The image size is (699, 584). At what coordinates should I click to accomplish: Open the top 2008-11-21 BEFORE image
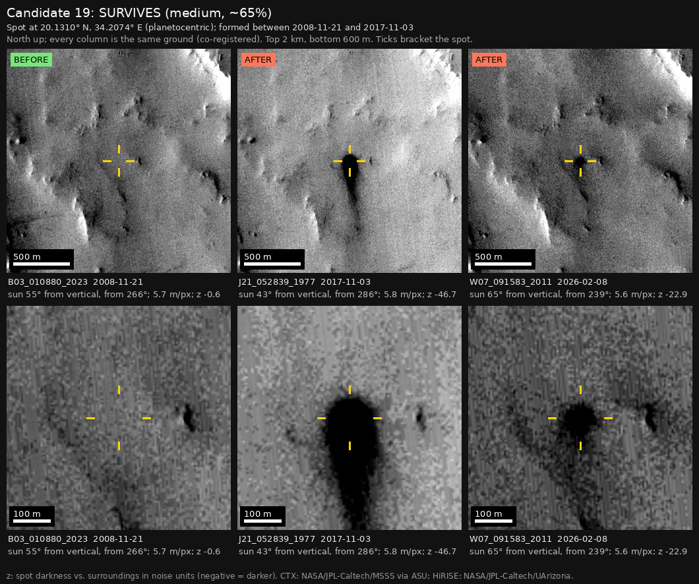click(x=119, y=161)
